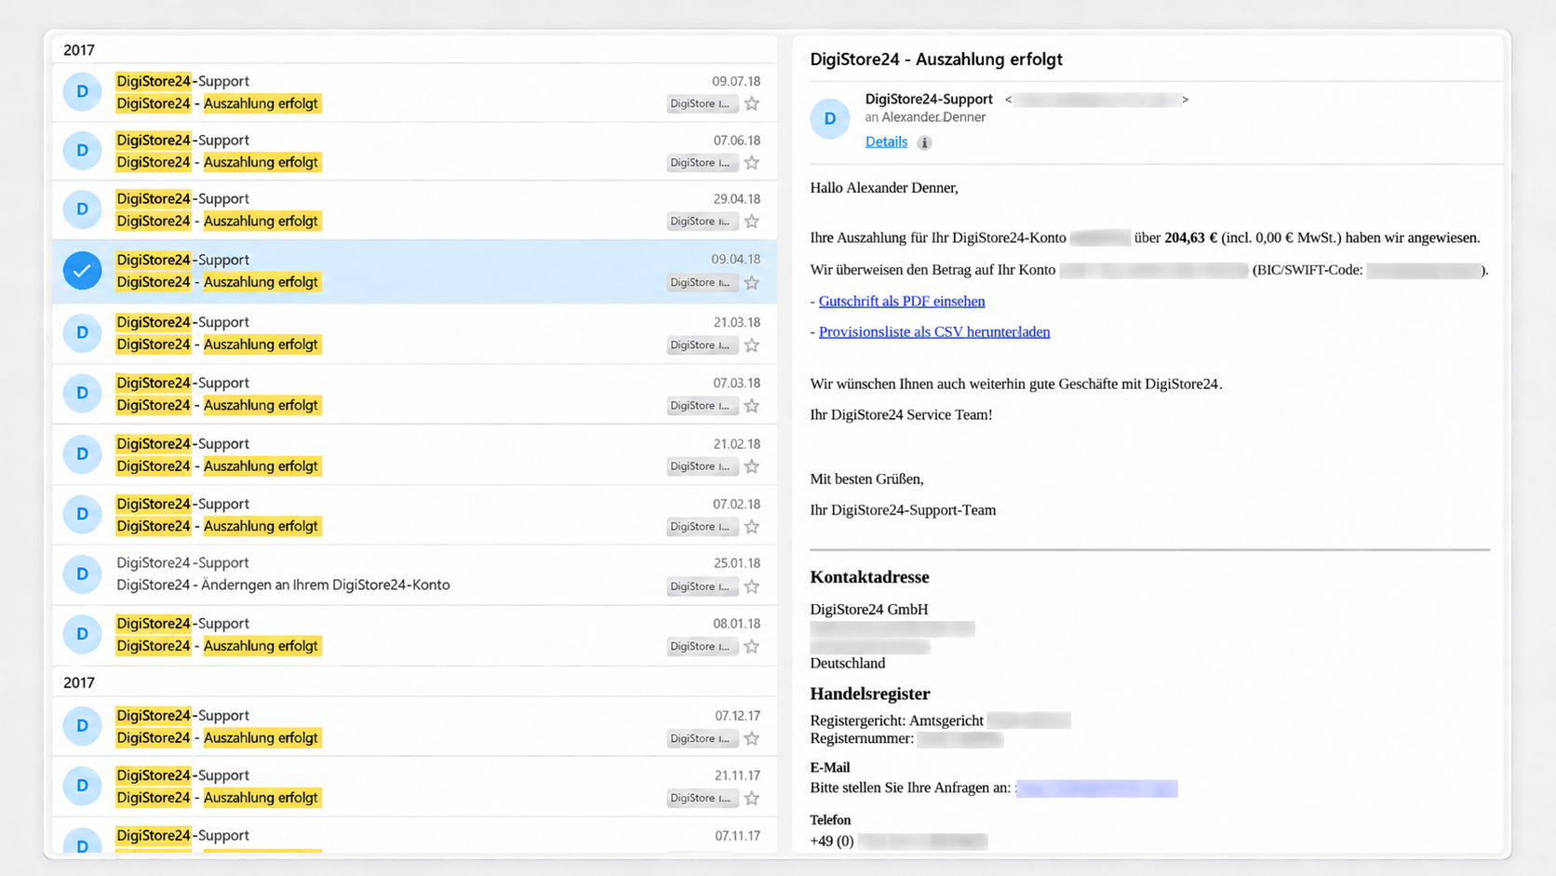Star the email dated 08.01.18

[752, 646]
